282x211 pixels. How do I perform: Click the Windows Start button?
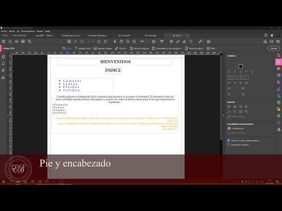tap(4, 182)
